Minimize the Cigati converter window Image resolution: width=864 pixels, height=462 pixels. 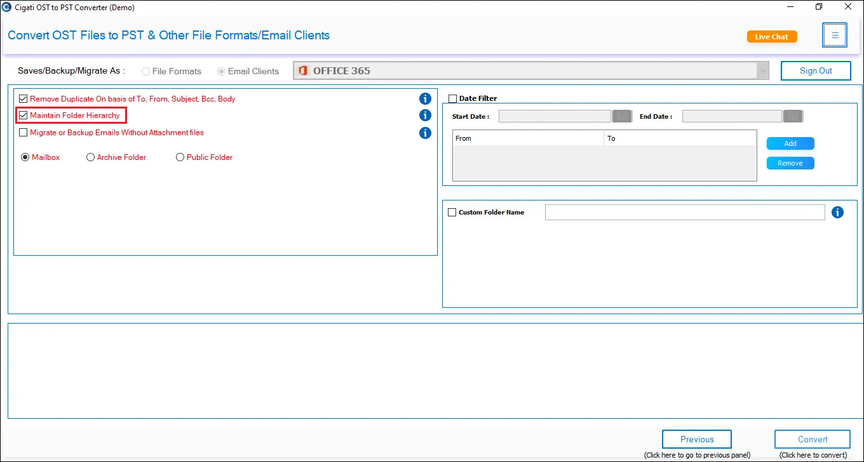coord(790,7)
